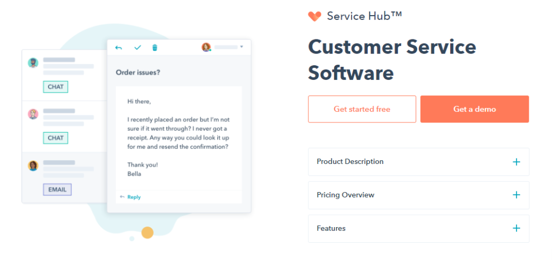The width and height of the screenshot is (552, 260).
Task: Open the assignee dropdown arrow
Action: coord(241,47)
